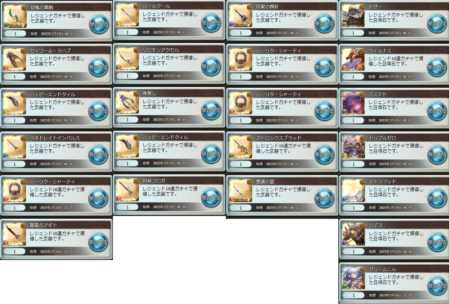Click the ソロモンアクセル weapon thumbnail

(x=128, y=59)
